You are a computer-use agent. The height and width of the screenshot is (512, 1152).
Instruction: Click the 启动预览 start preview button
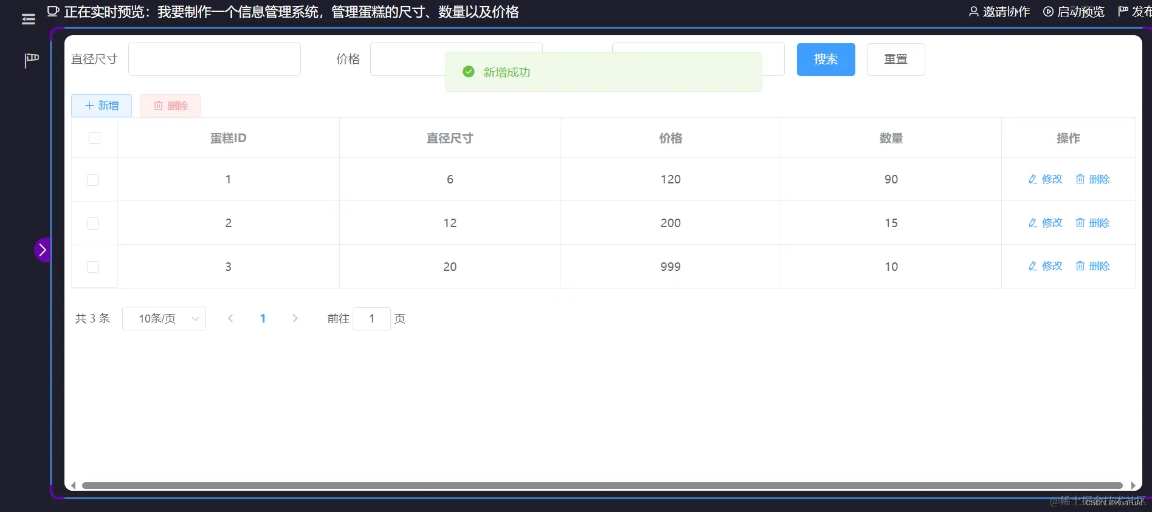[1074, 12]
